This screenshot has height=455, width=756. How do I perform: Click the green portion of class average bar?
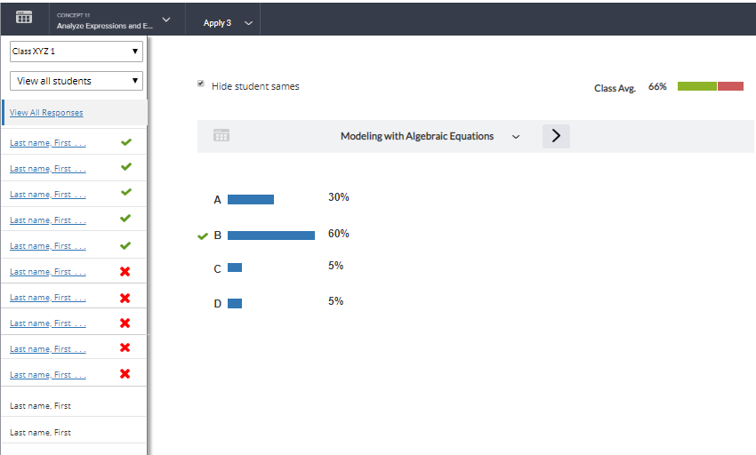coord(696,86)
